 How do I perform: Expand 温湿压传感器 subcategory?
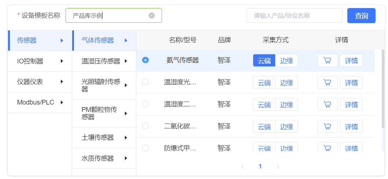point(104,61)
